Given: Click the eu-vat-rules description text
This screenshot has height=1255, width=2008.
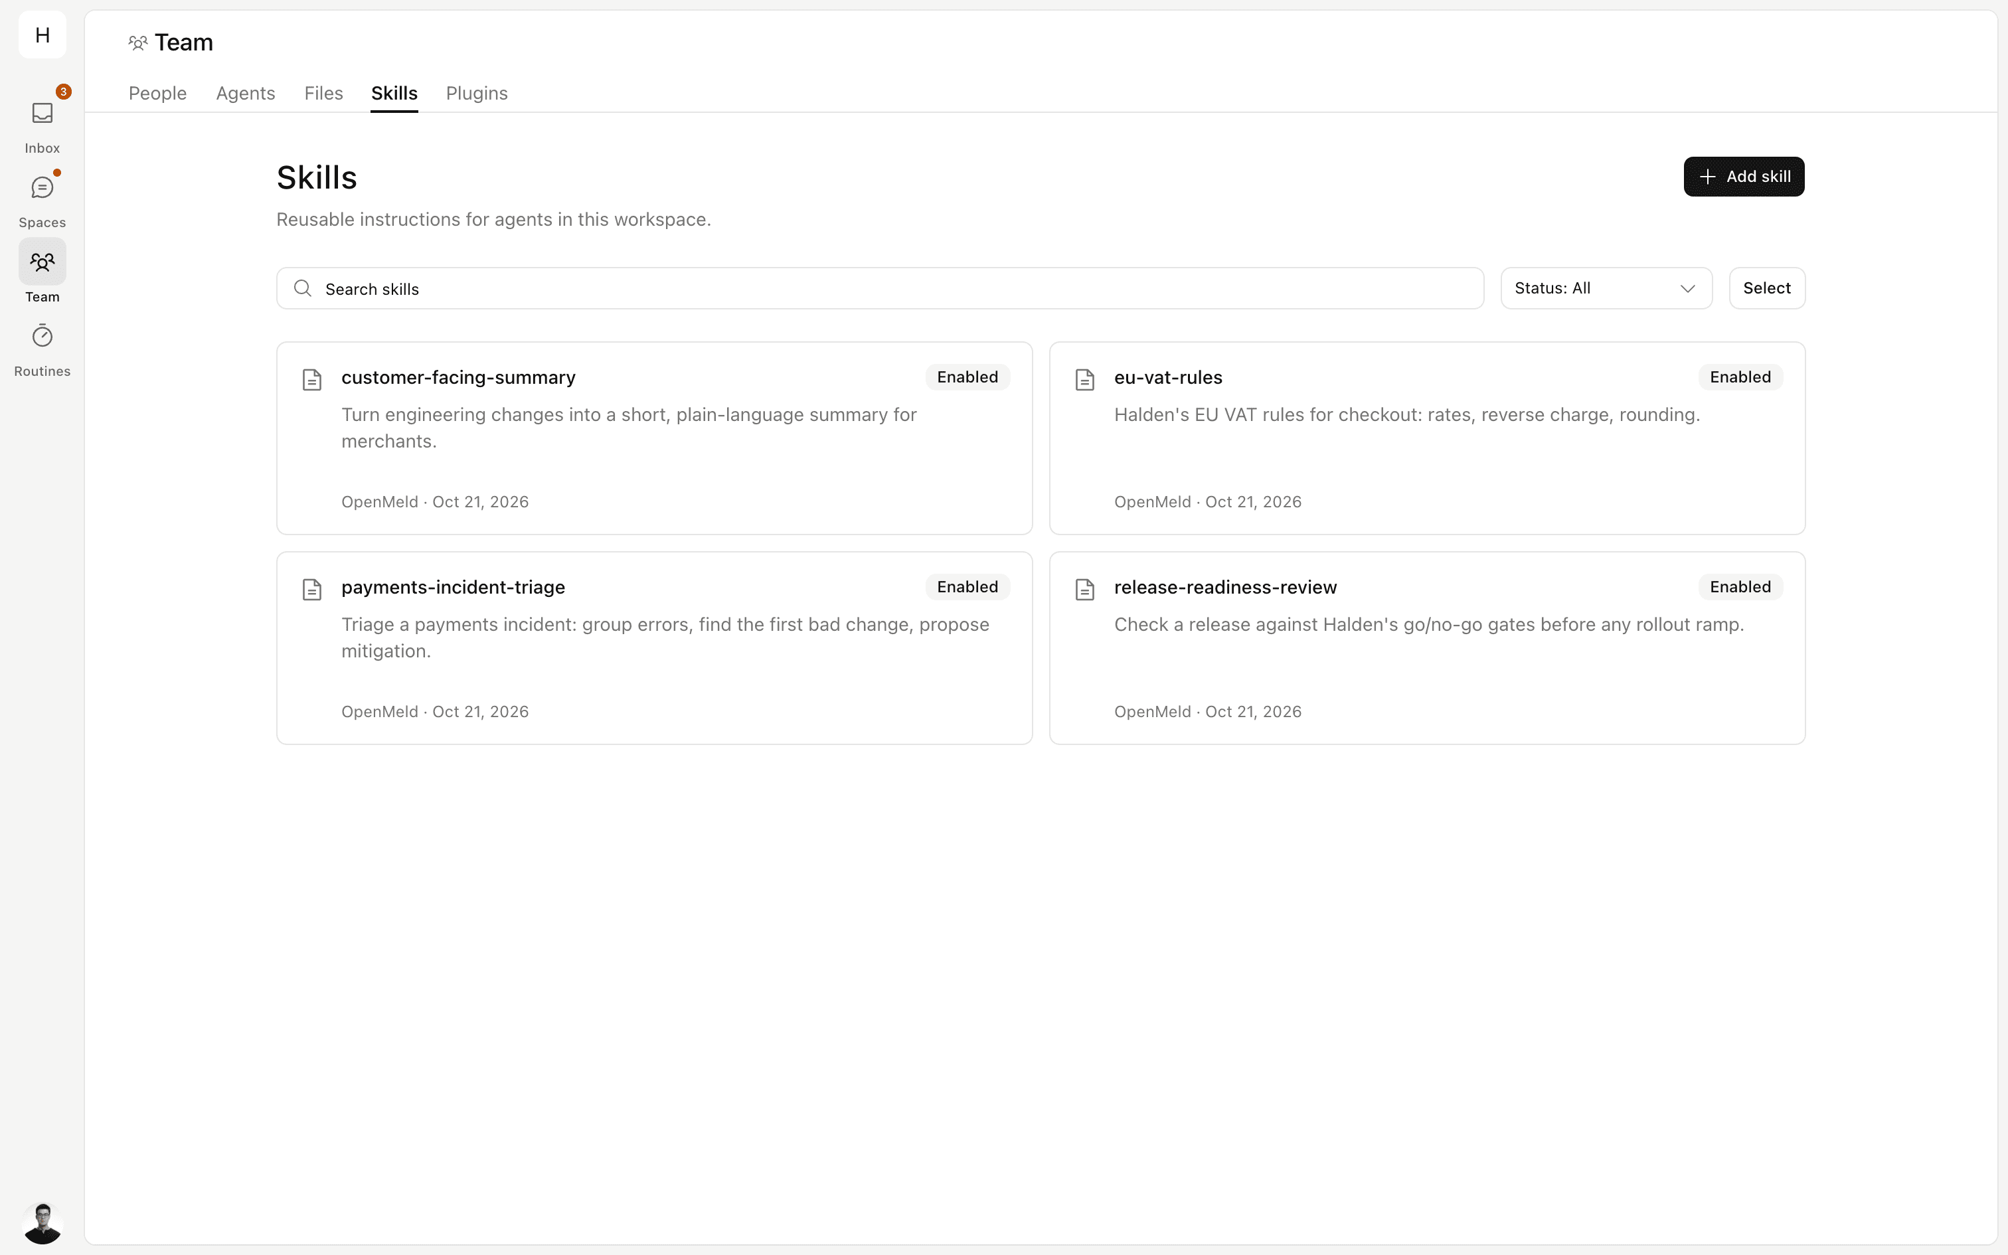Looking at the screenshot, I should tap(1407, 414).
